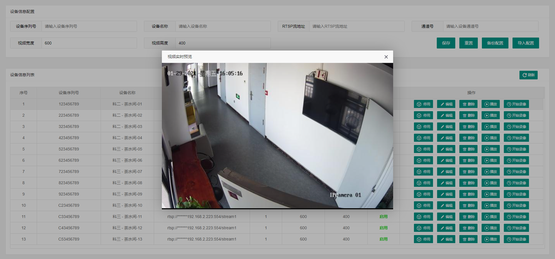The height and width of the screenshot is (259, 555).
Task: Click the 重置 reset button
Action: point(468,43)
